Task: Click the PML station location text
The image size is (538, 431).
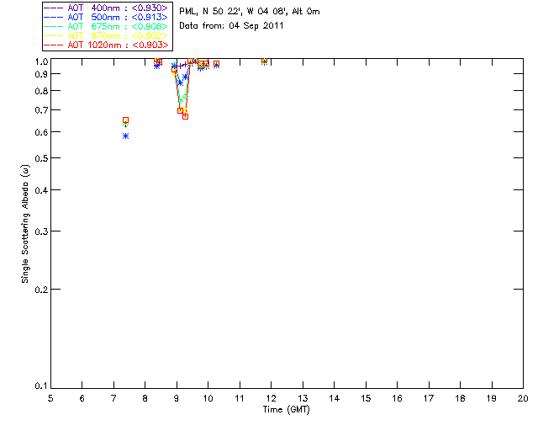Action: (250, 12)
